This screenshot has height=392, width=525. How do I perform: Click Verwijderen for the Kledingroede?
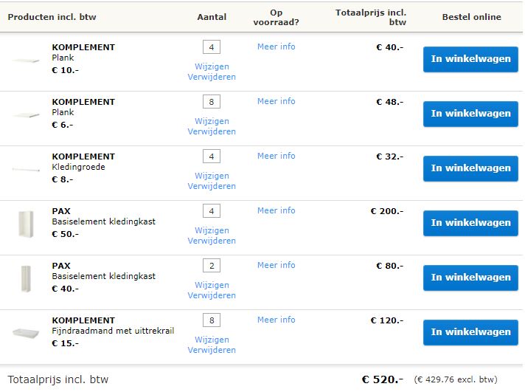click(x=212, y=186)
